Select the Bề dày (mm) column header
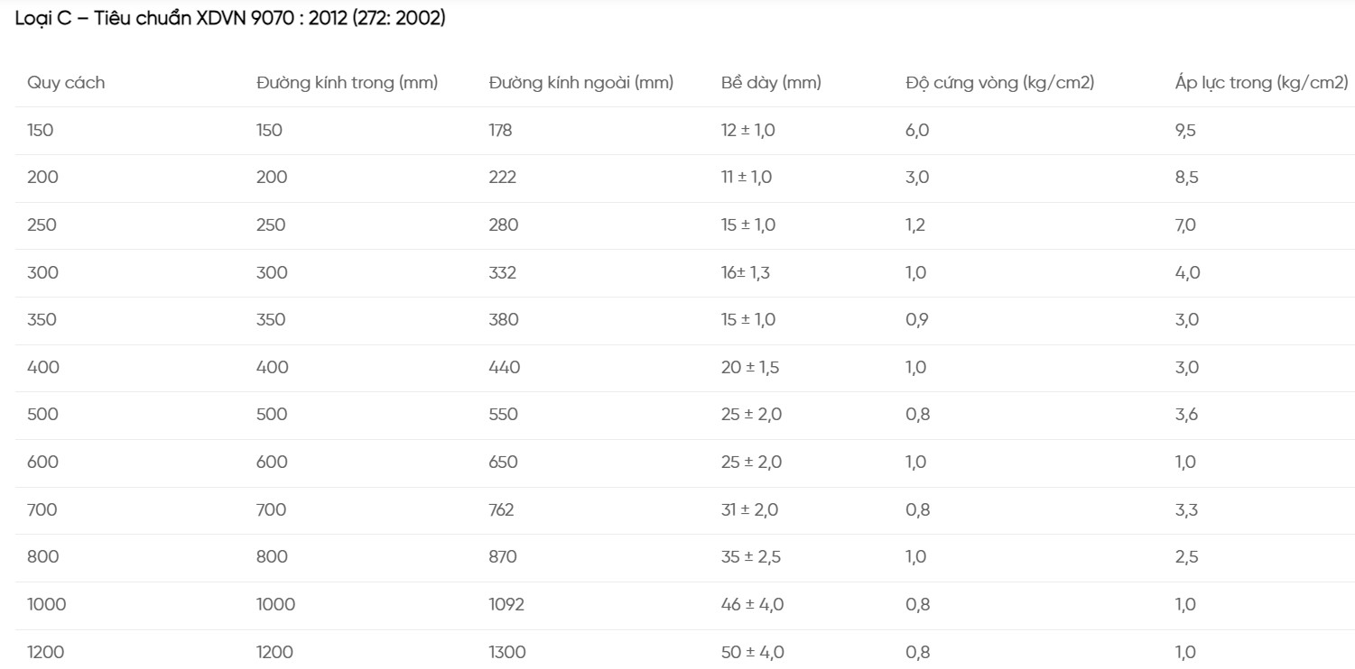Image resolution: width=1355 pixels, height=669 pixels. pos(771,83)
